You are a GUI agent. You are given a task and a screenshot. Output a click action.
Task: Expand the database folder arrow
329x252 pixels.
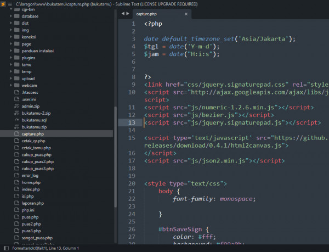click(x=11, y=16)
